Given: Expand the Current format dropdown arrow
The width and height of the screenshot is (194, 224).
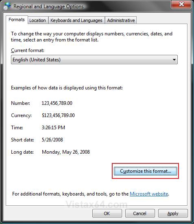Looking at the screenshot, I should click(174, 60).
